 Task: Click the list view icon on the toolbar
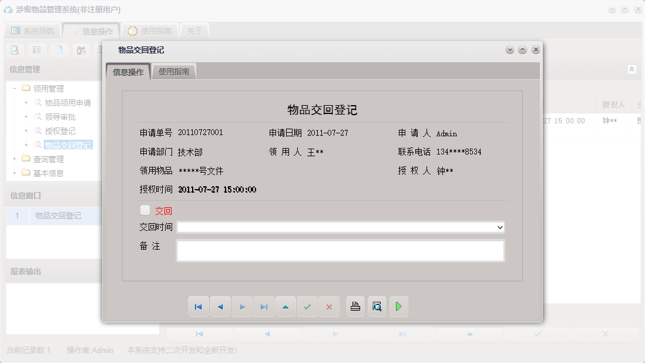[x=36, y=50]
